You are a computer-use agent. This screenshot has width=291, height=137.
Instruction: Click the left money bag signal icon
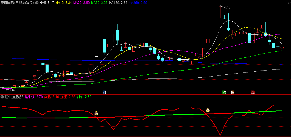(96, 113)
